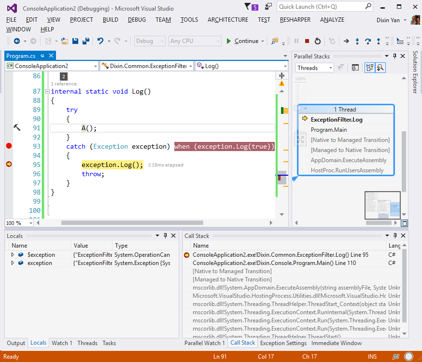The image size is (422, 362).
Task: Toggle the breakpoint on line 93
Action: click(x=9, y=146)
